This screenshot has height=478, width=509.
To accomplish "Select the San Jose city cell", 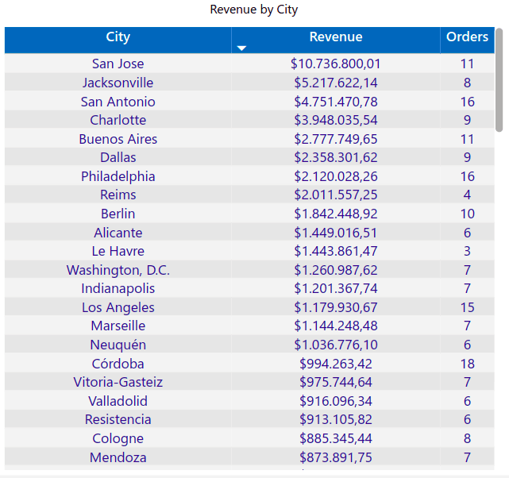I will (x=118, y=64).
